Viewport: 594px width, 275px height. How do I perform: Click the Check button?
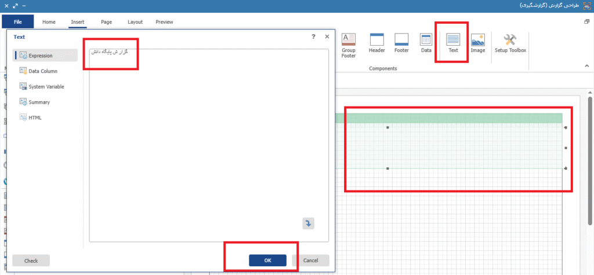(x=31, y=261)
